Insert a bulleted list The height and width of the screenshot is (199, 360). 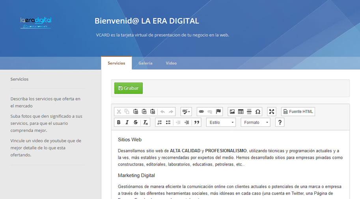(168, 123)
